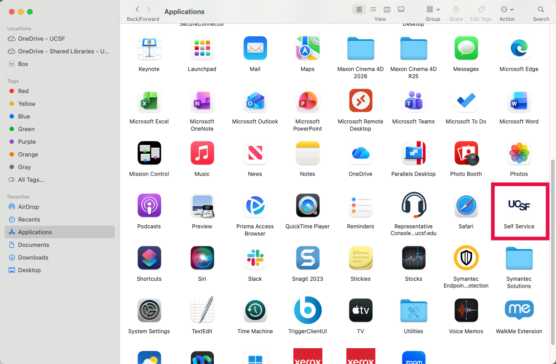Click the Share toolbar button

pyautogui.click(x=456, y=9)
